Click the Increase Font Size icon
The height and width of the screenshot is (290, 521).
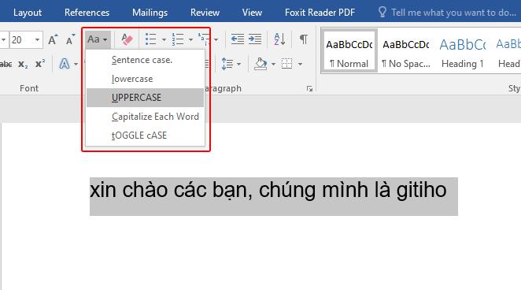53,39
